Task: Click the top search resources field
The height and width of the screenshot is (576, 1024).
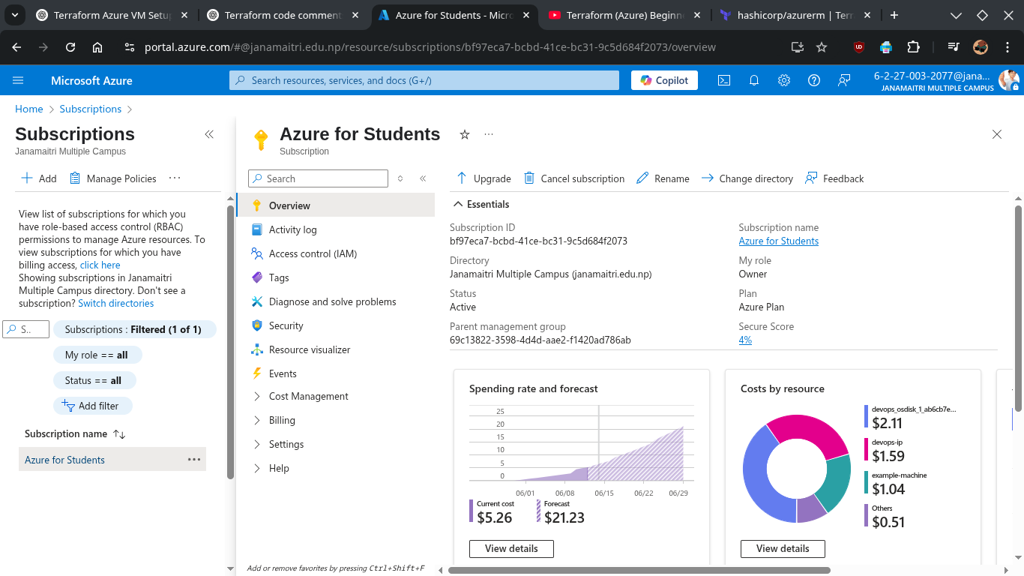Action: [x=424, y=80]
